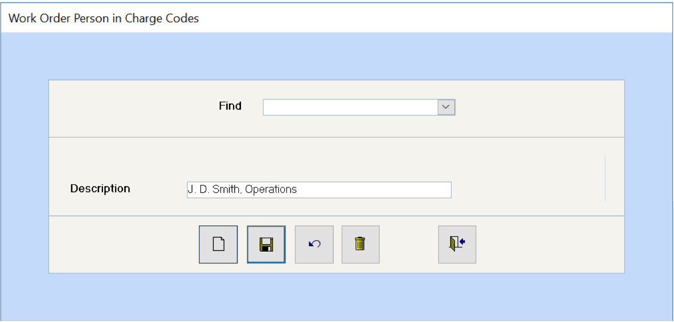Select the Find label

[x=230, y=106]
